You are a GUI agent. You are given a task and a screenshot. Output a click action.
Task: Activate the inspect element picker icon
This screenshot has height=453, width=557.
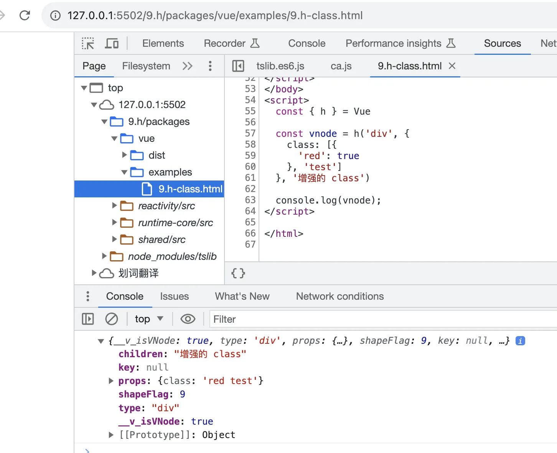pyautogui.click(x=88, y=43)
